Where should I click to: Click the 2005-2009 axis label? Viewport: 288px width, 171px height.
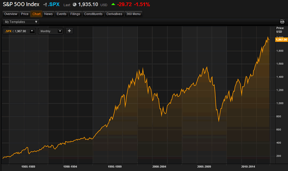(204, 167)
